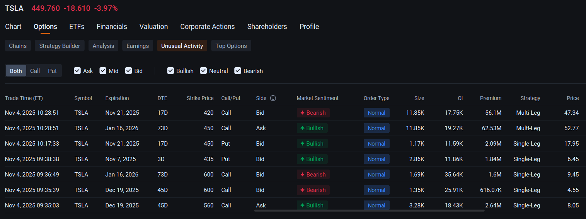Click the Normal badge in the 560 Call row

(x=376, y=205)
